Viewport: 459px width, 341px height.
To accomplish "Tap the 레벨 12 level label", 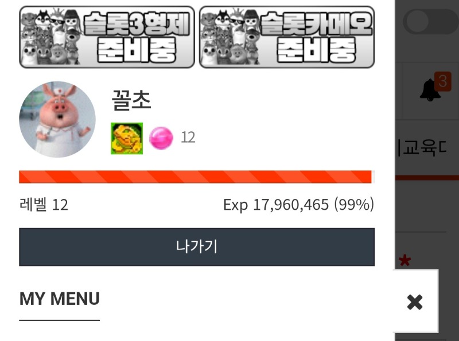I will point(44,205).
